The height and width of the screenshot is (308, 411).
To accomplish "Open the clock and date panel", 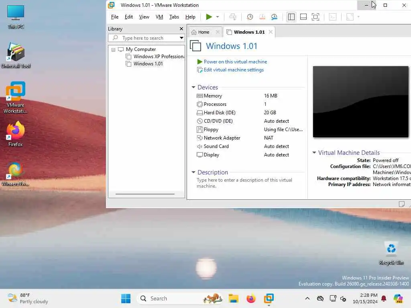I will tap(365, 298).
